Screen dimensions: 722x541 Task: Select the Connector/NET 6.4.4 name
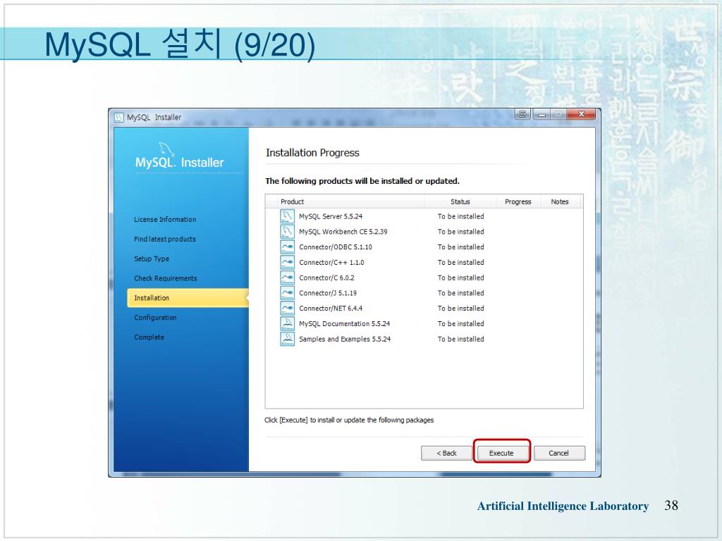(331, 309)
